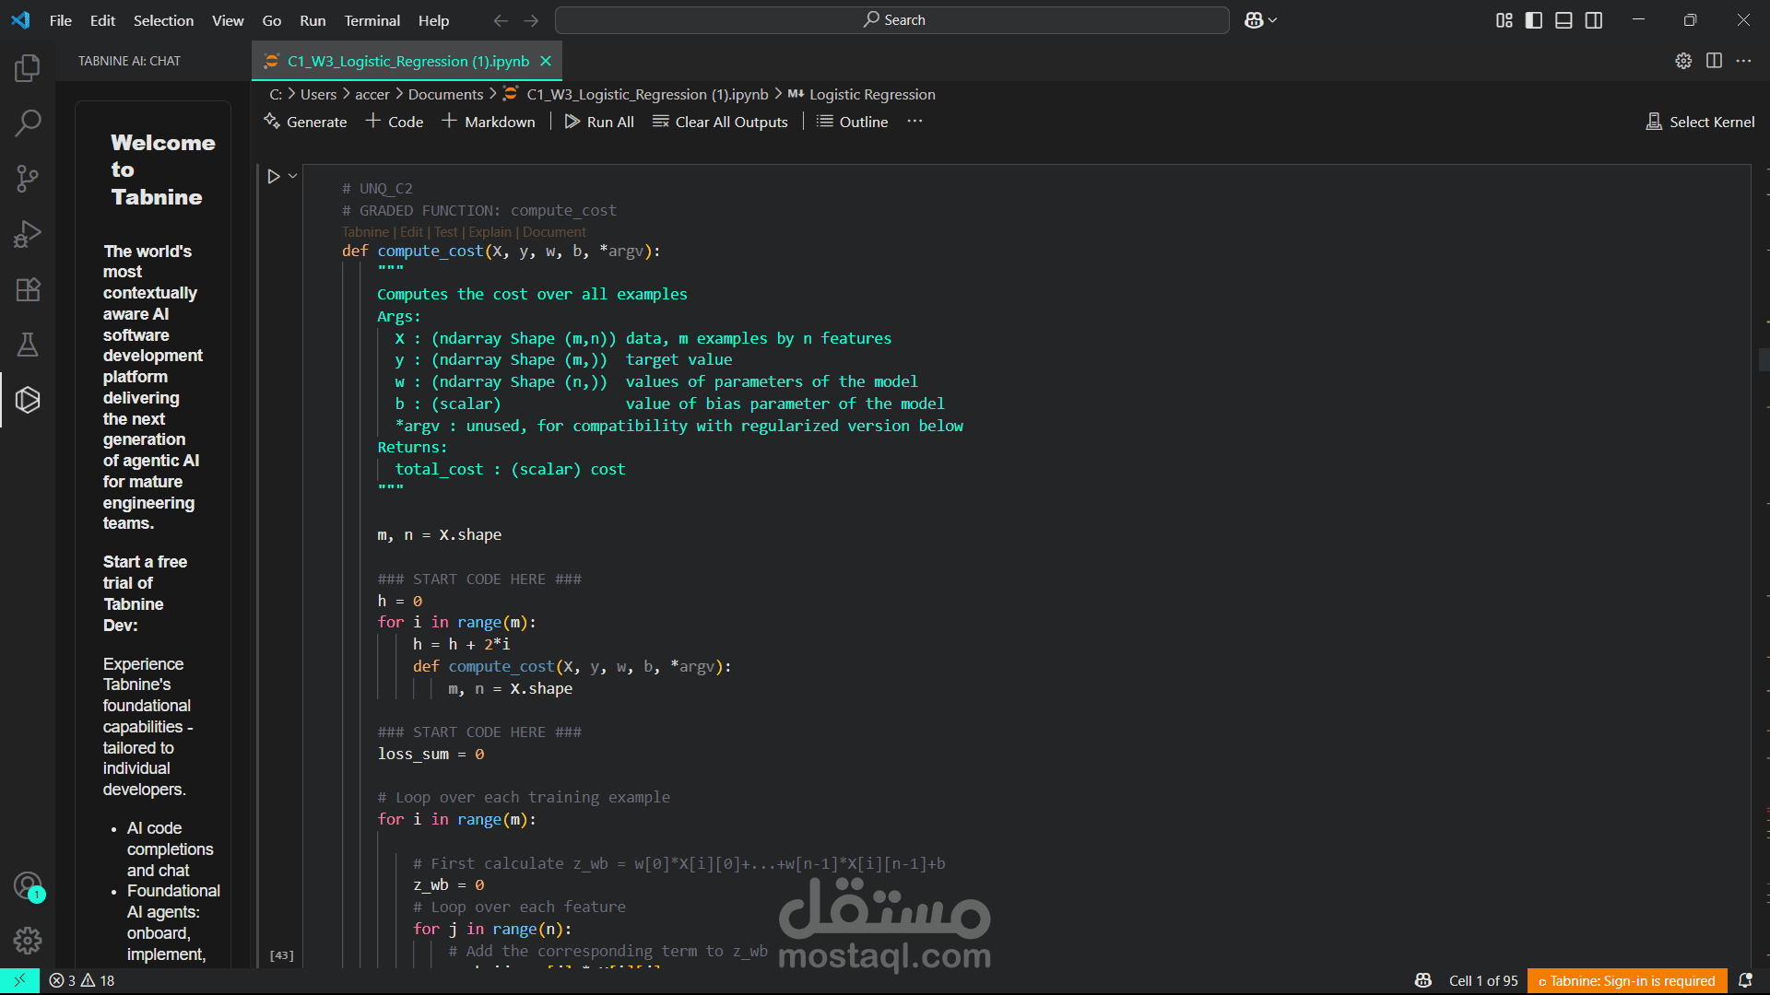The width and height of the screenshot is (1770, 995).
Task: Click the Edit code lens link
Action: pos(411,232)
